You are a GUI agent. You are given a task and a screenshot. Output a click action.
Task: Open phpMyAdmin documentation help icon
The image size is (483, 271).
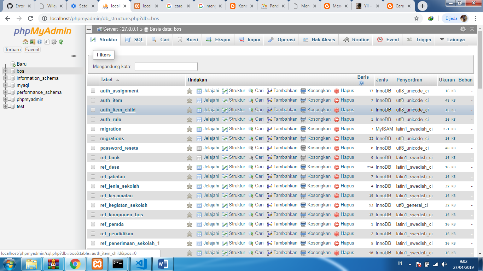39,42
